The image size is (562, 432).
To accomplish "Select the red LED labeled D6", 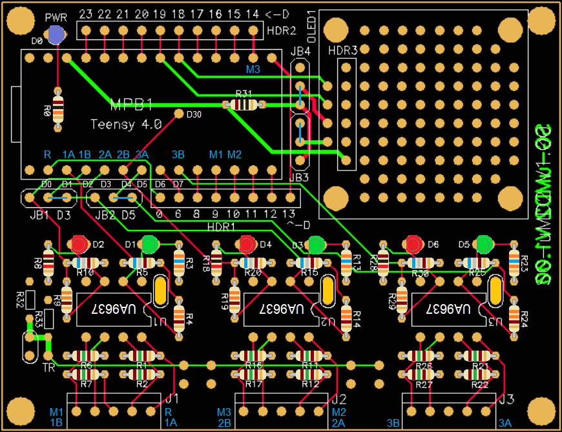I will click(x=413, y=245).
